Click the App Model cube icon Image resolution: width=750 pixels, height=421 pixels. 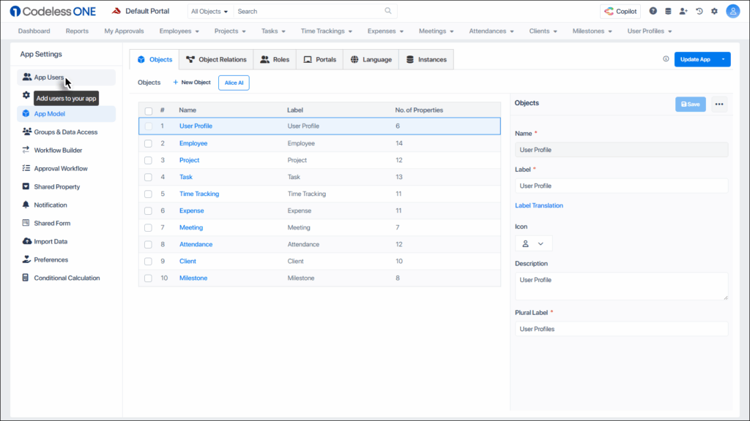click(x=26, y=113)
